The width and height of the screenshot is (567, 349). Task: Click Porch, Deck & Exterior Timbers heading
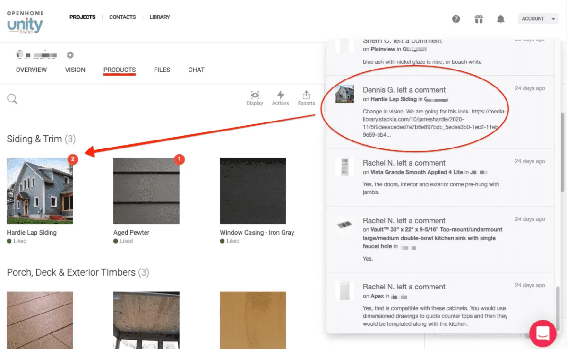click(x=78, y=272)
